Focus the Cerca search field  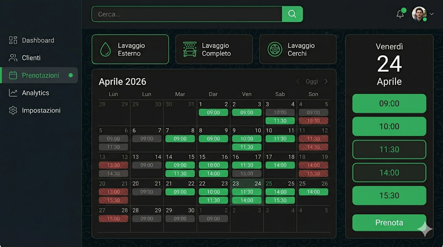coord(187,14)
